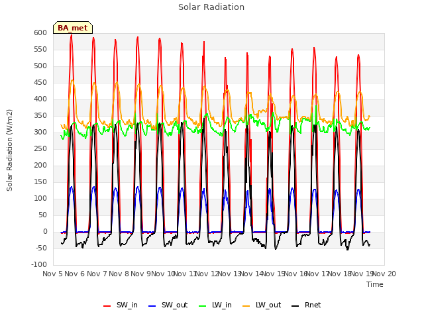
Task: Click the Time axis label
Action: [375, 284]
